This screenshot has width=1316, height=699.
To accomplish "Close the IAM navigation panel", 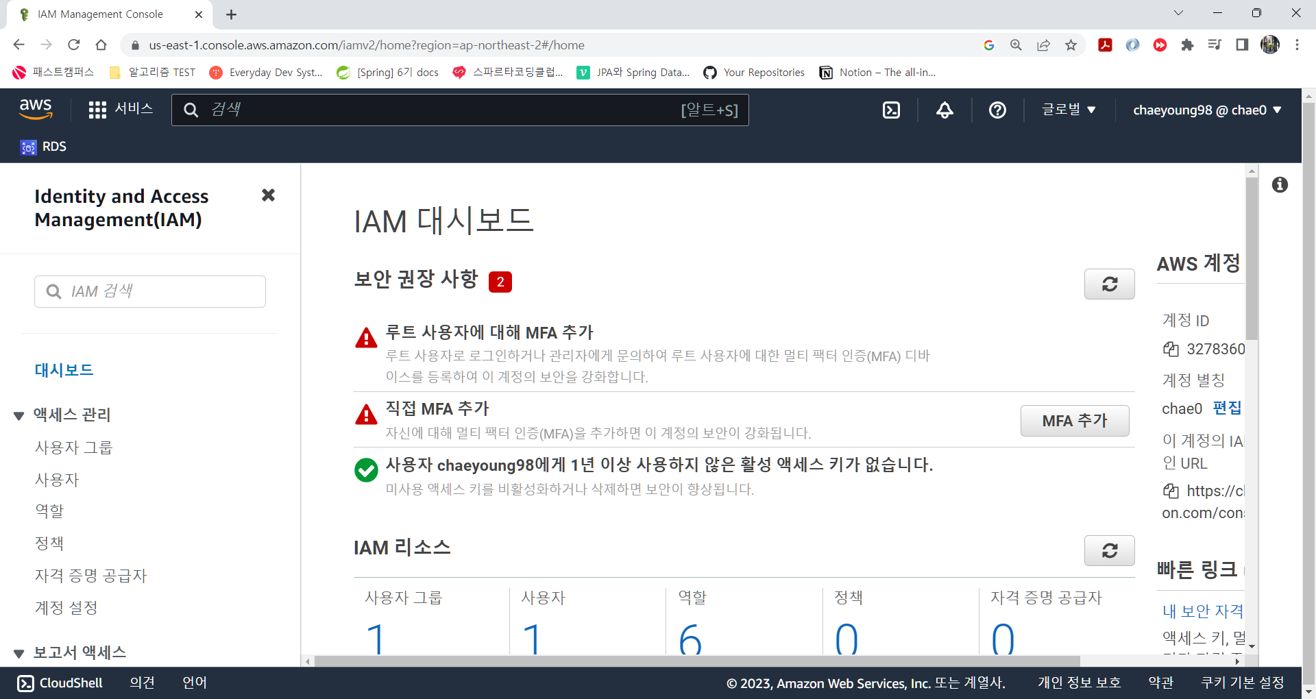I will click(268, 195).
